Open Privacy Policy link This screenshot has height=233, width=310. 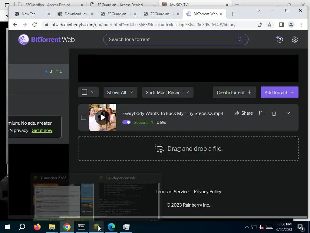point(207,192)
